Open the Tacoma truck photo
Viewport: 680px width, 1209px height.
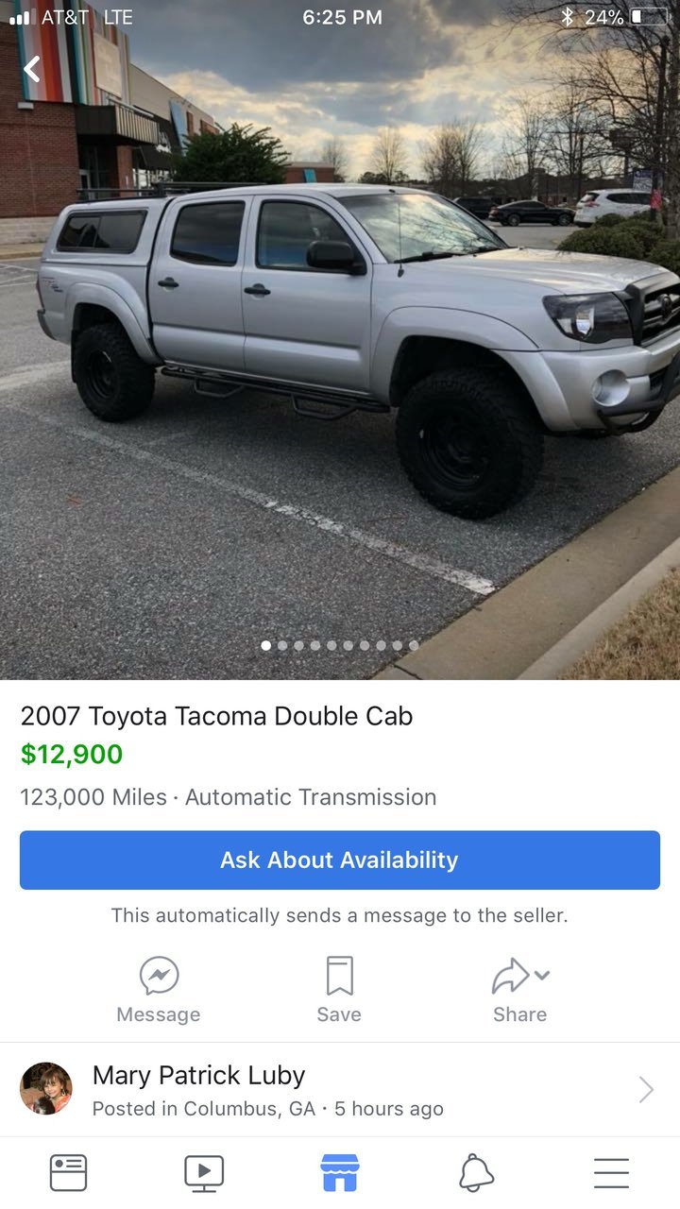pyautogui.click(x=340, y=340)
